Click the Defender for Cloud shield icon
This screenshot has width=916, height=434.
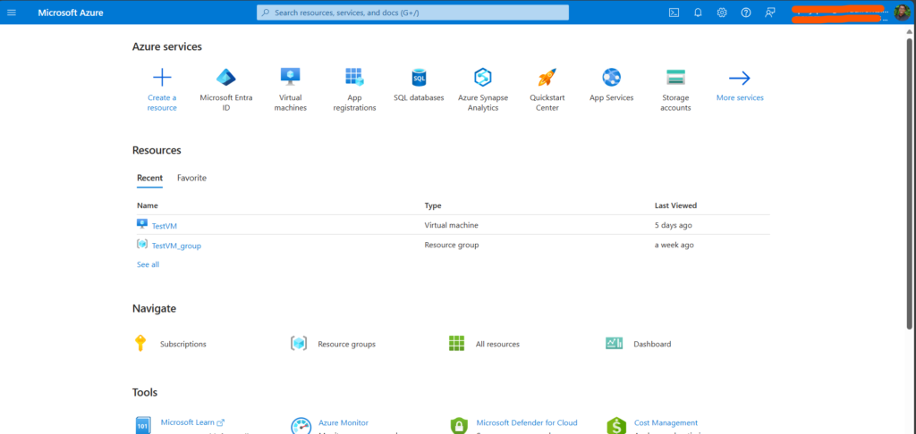point(459,426)
